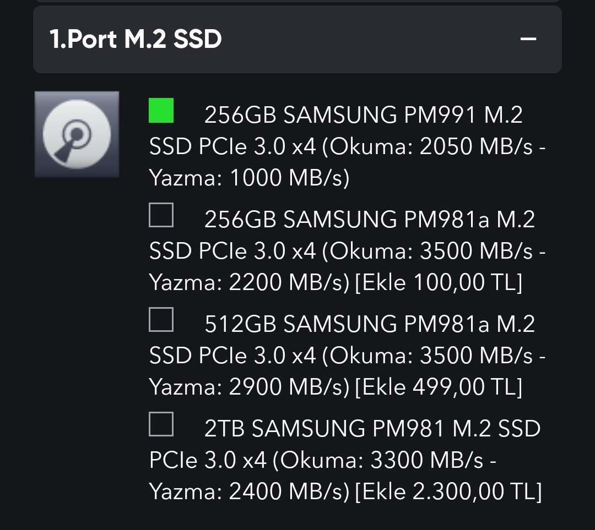Tick the 256GB PM981a checkbox
Viewport: 595px width, 530px height.
[x=161, y=215]
